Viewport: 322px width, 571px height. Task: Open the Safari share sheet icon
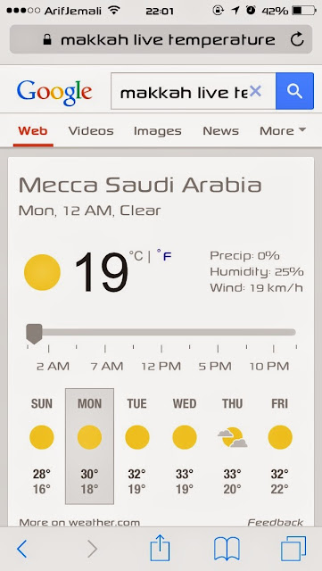click(160, 547)
